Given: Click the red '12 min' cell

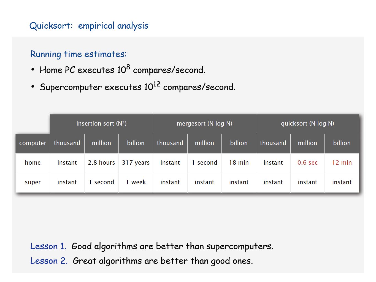Looking at the screenshot, I should tap(342, 163).
